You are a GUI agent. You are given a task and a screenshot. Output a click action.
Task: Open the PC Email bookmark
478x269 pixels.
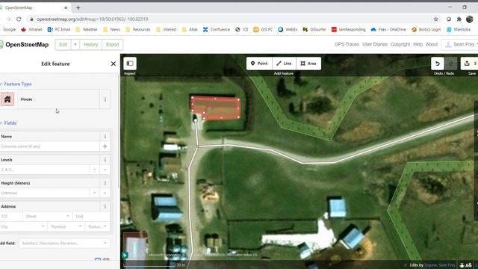pos(59,30)
